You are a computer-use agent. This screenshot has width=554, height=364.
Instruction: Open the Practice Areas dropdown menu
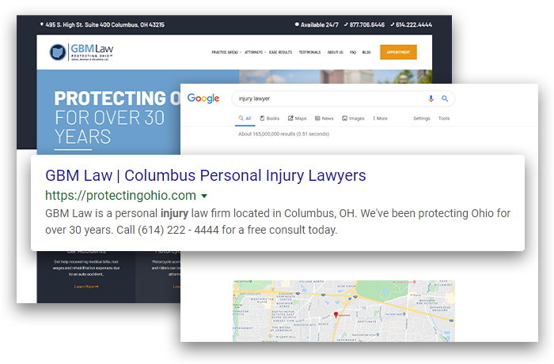[x=226, y=52]
